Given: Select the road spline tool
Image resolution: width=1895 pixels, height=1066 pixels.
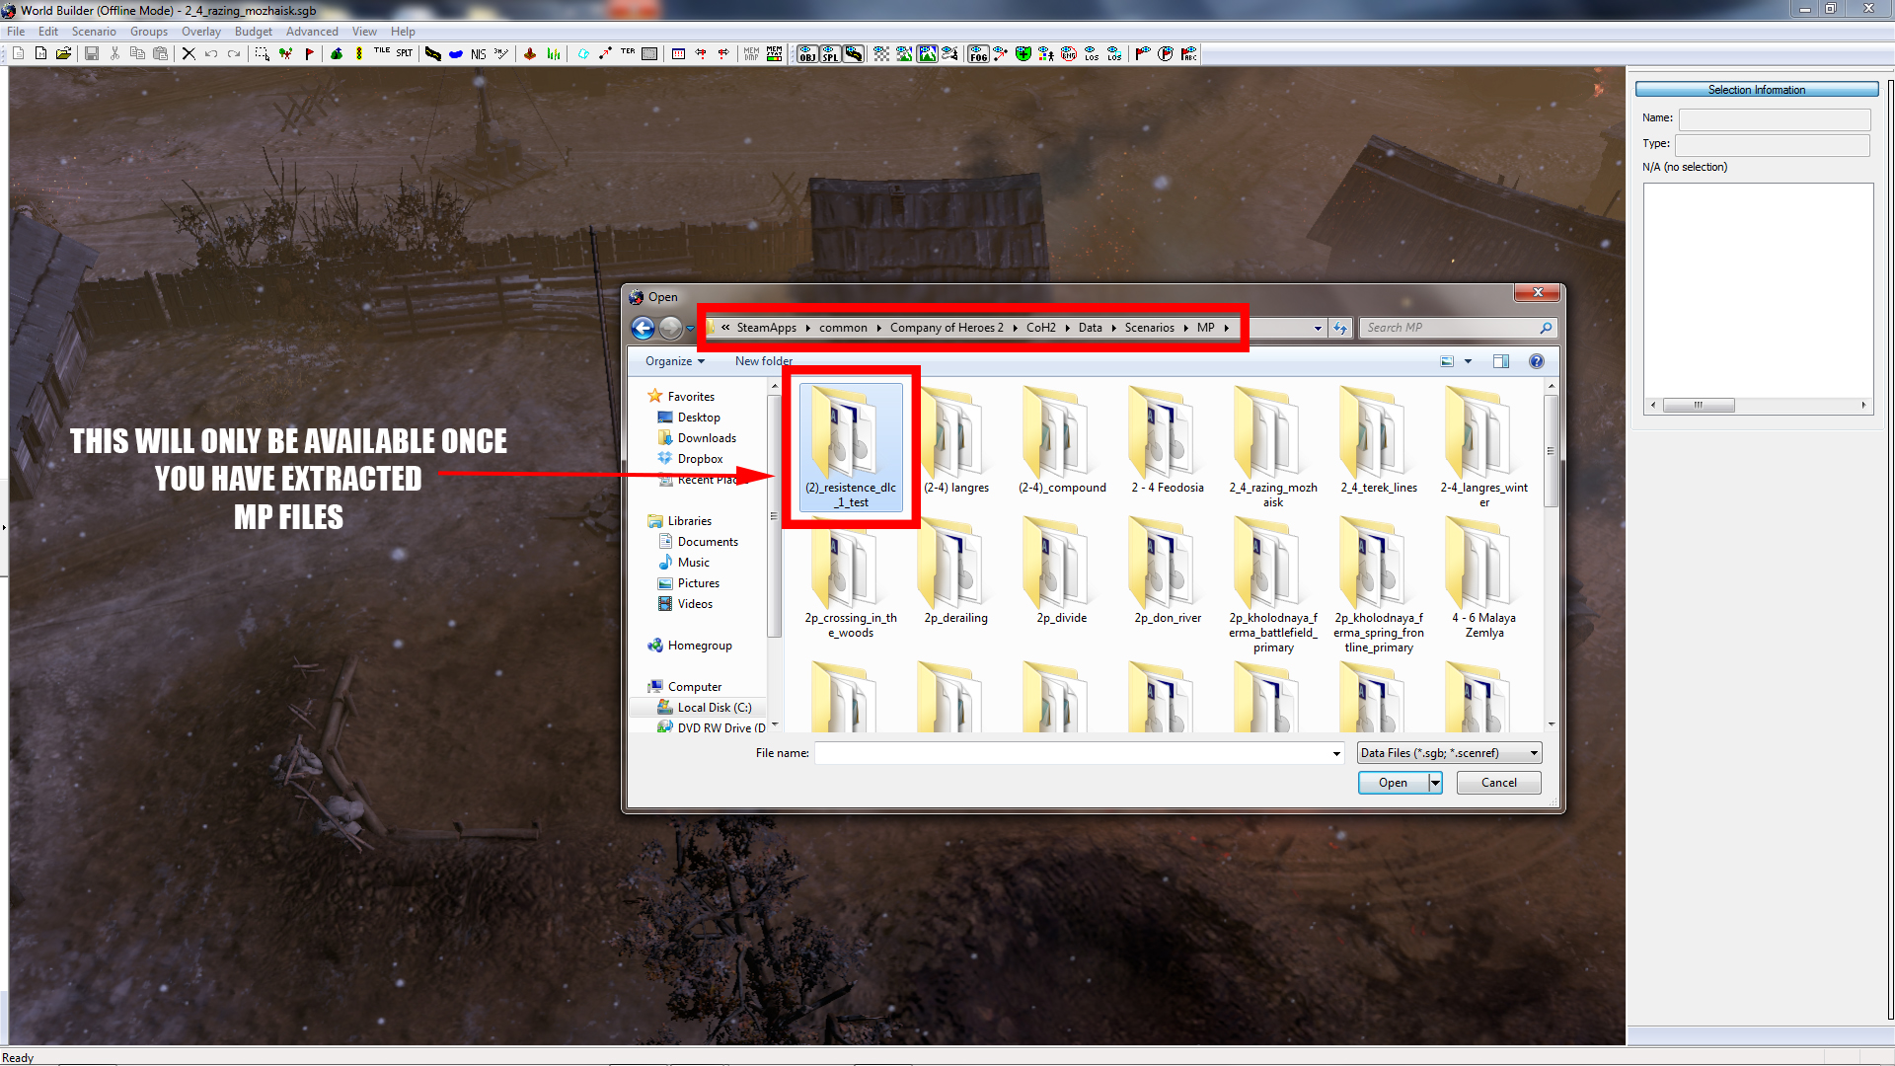Looking at the screenshot, I should click(433, 53).
